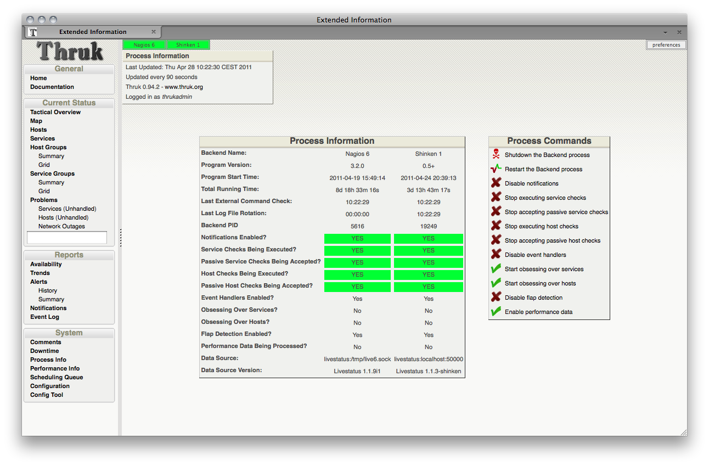Click the window resize grip corner
Viewport: 709px width, 466px height.
(x=683, y=432)
